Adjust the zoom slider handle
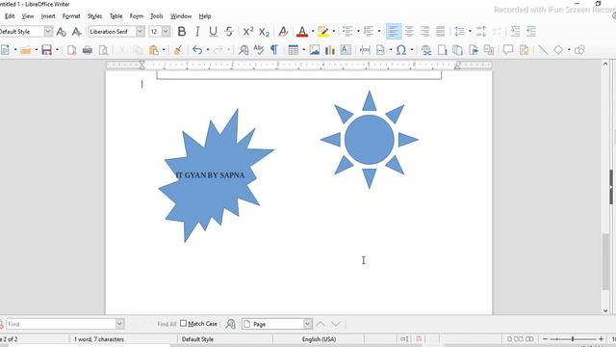616x347 pixels. pyautogui.click(x=573, y=338)
